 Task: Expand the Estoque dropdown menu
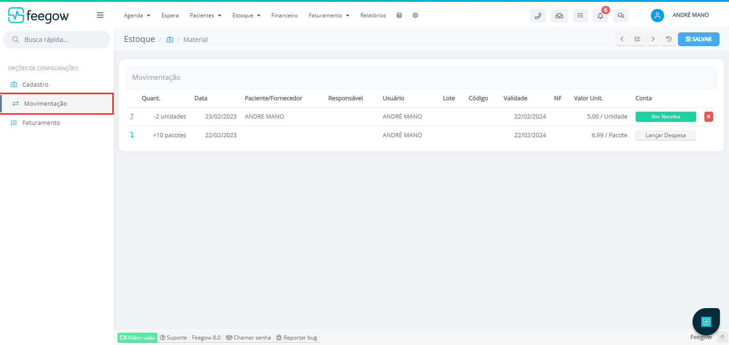(246, 15)
